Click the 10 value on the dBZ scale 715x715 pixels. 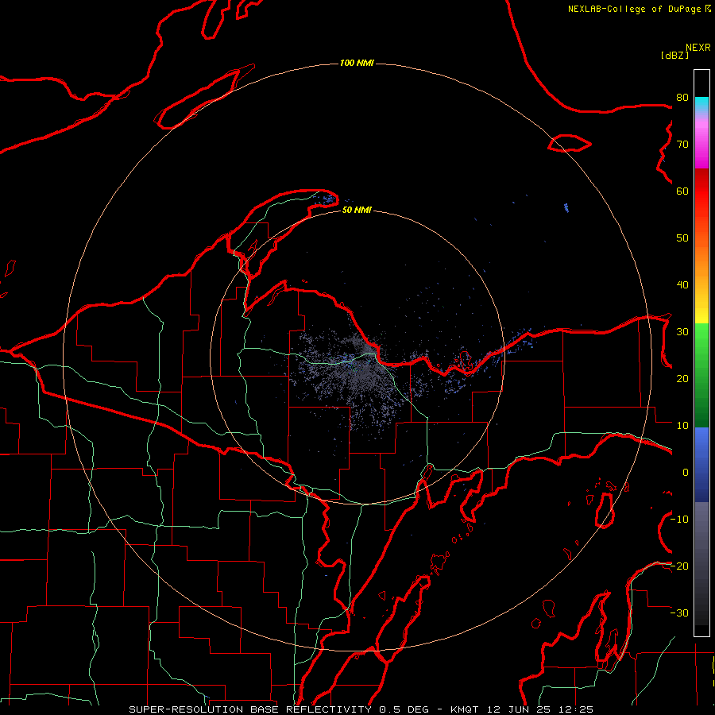pos(682,426)
